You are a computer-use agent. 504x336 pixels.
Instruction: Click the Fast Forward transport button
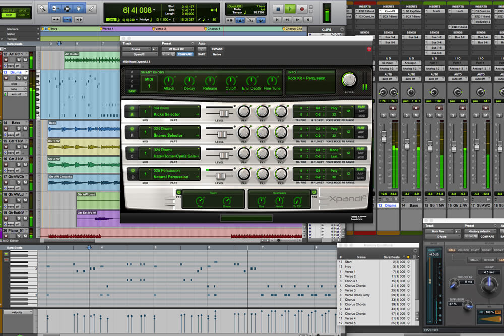pos(298,20)
